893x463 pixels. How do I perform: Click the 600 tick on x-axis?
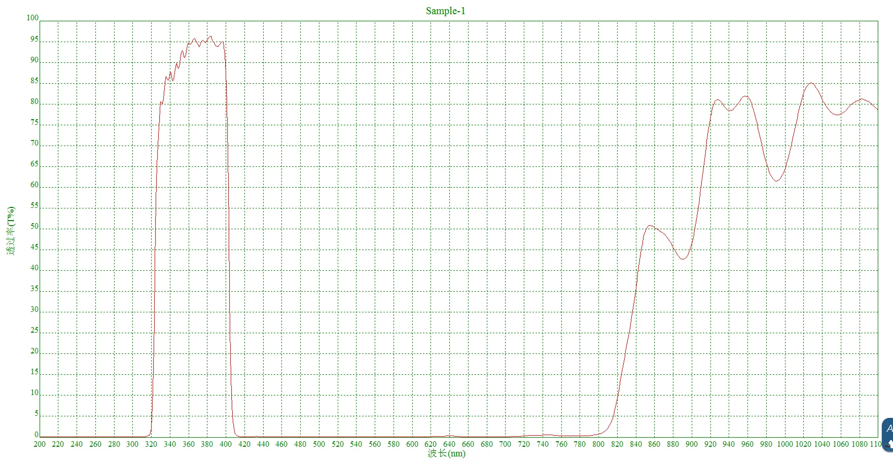coord(412,444)
